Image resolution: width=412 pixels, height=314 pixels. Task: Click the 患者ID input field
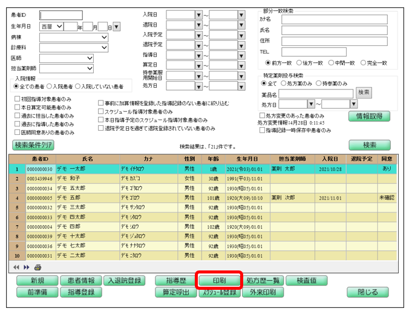61,15
